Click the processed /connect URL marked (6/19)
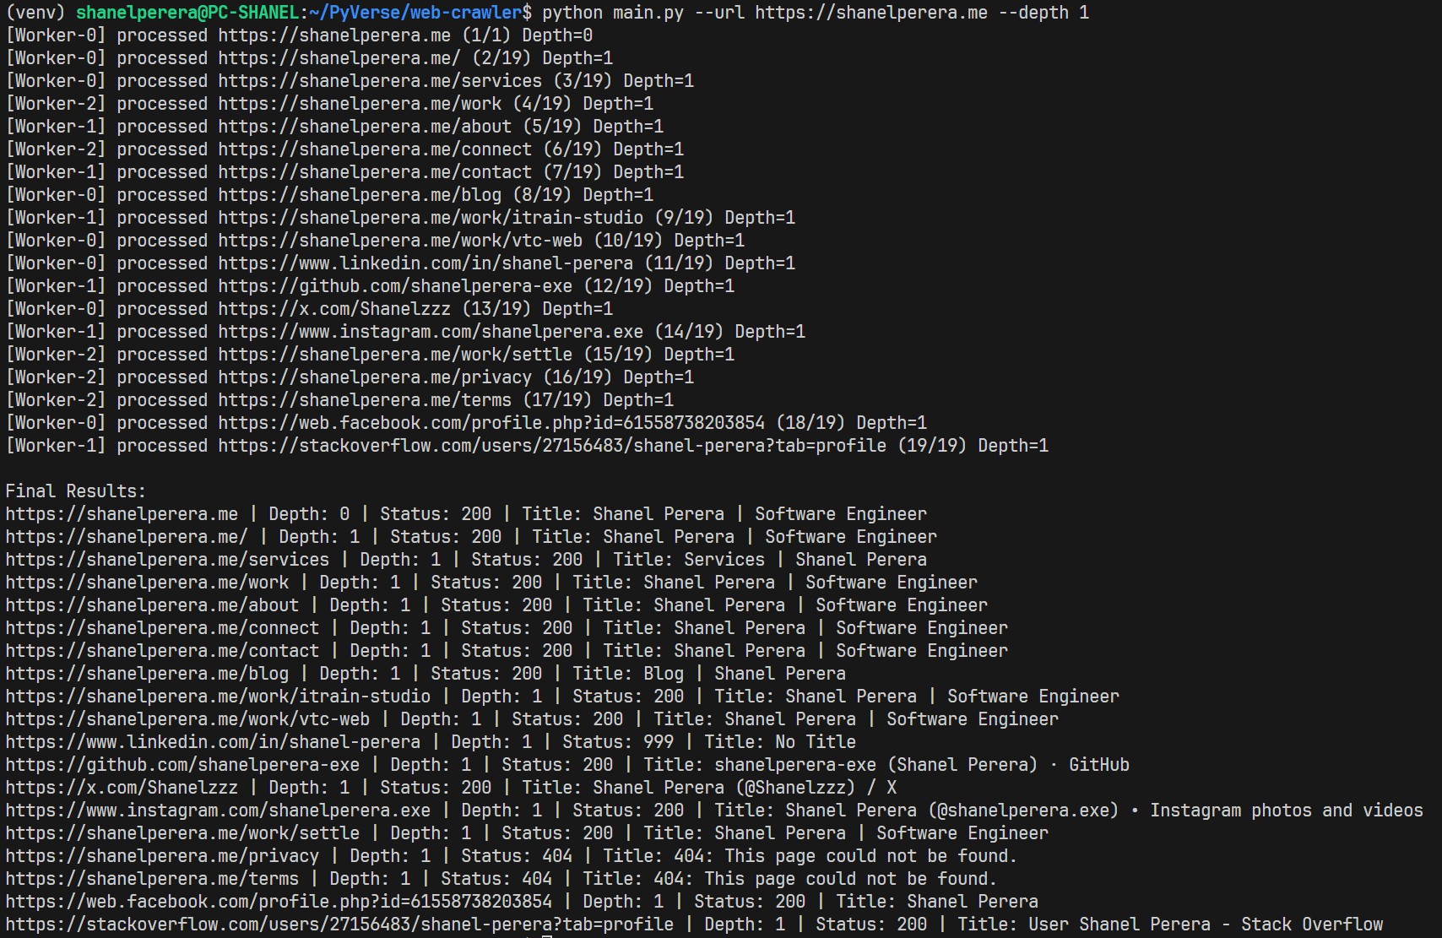 (x=375, y=149)
